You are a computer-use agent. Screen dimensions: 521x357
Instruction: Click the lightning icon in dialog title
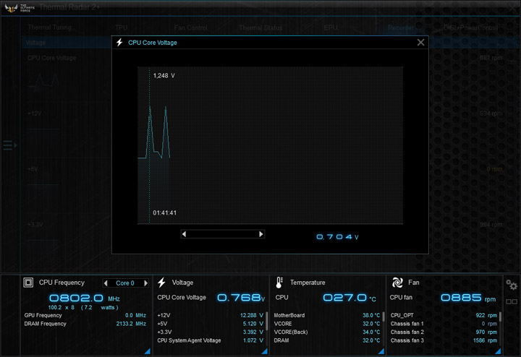point(120,43)
